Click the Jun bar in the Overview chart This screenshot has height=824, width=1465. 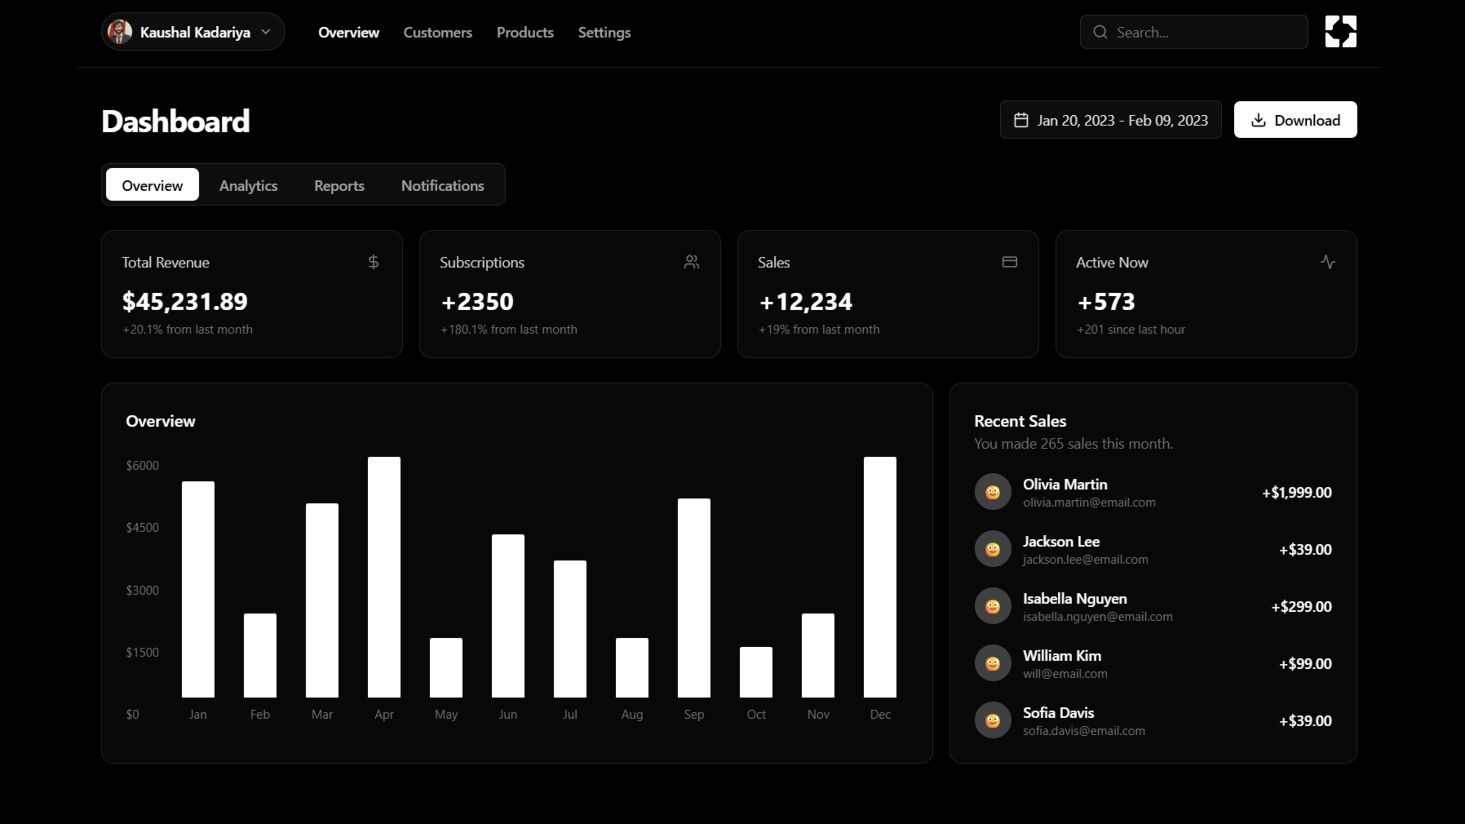coord(508,616)
